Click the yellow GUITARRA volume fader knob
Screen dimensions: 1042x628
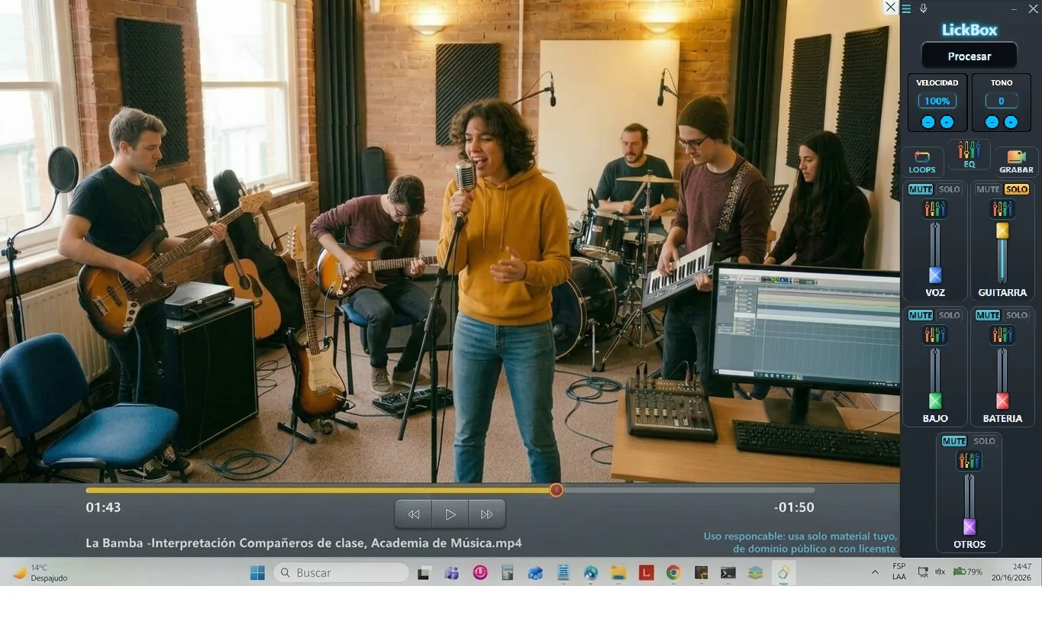click(x=1002, y=230)
